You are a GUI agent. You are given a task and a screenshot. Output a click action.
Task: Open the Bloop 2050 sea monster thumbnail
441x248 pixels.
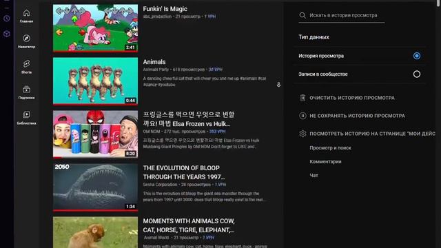click(95, 187)
